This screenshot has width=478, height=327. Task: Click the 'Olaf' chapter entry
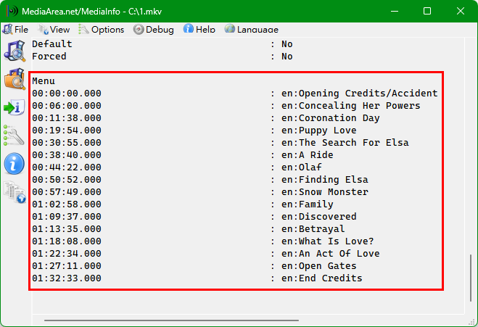310,167
